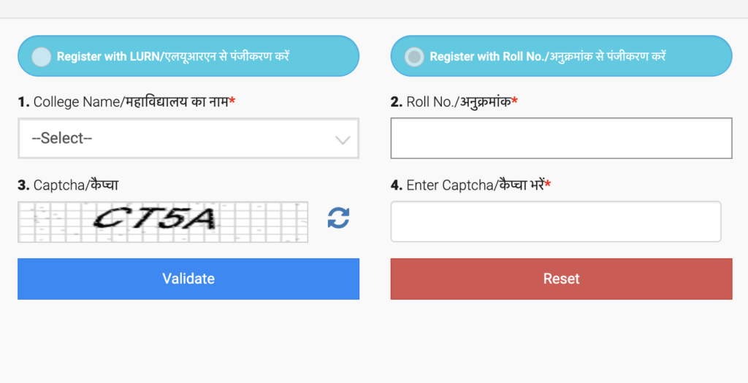The height and width of the screenshot is (383, 748).
Task: Click the red asterisk beside College Name
Action: (232, 101)
